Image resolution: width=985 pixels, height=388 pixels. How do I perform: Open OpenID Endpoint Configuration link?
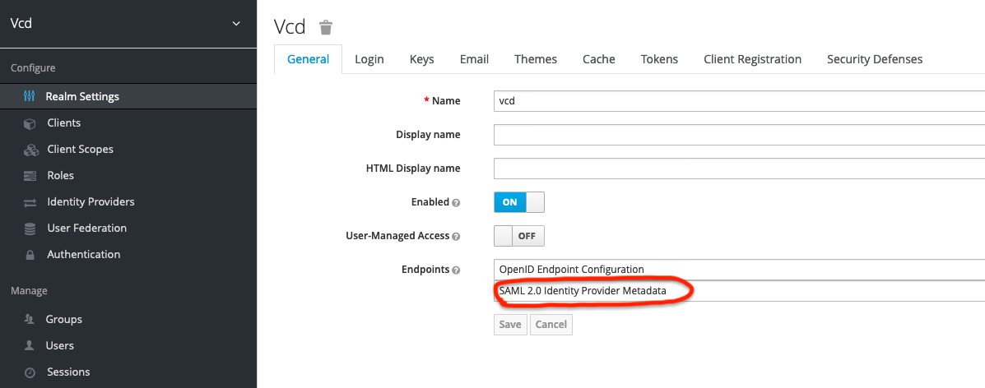pyautogui.click(x=571, y=270)
